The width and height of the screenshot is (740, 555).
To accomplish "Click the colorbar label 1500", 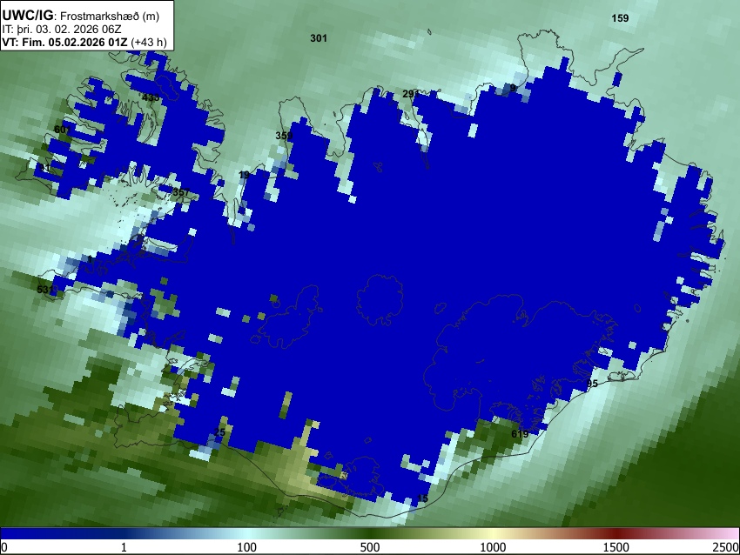I will coord(616,547).
